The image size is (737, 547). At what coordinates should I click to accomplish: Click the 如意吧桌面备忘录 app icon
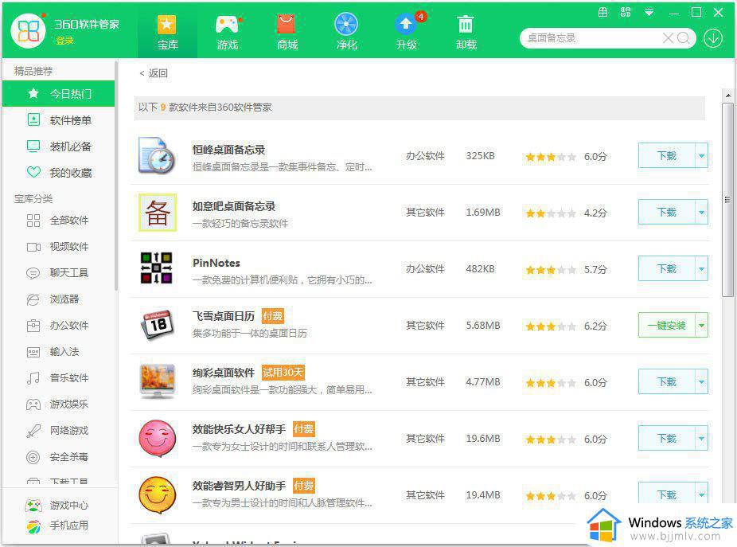pyautogui.click(x=158, y=212)
